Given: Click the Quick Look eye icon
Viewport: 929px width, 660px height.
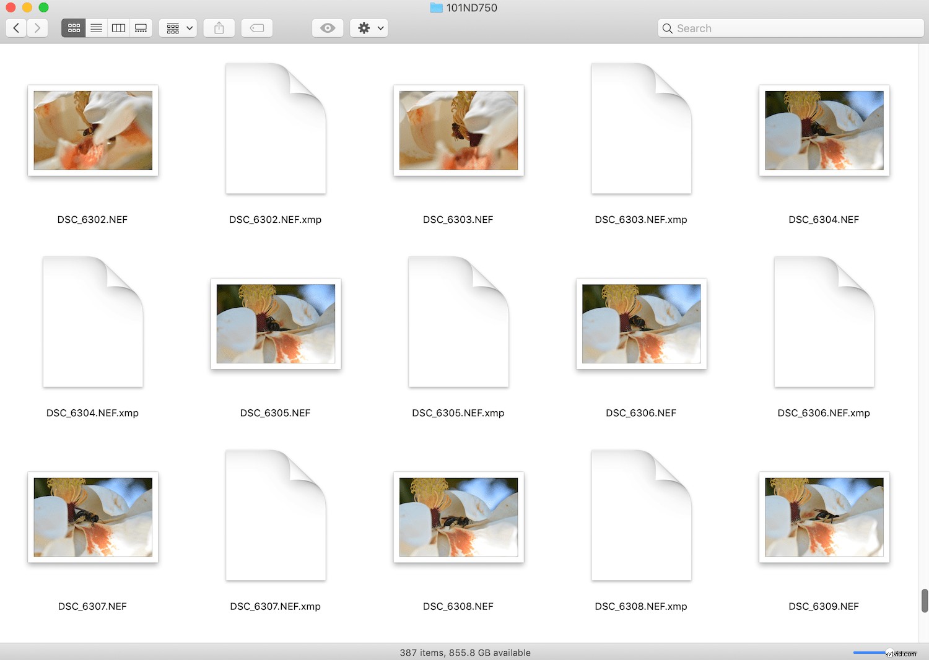Looking at the screenshot, I should 328,28.
